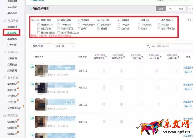Go to 交易概况 page
The width and height of the screenshot is (193, 138).
[x=12, y=58]
